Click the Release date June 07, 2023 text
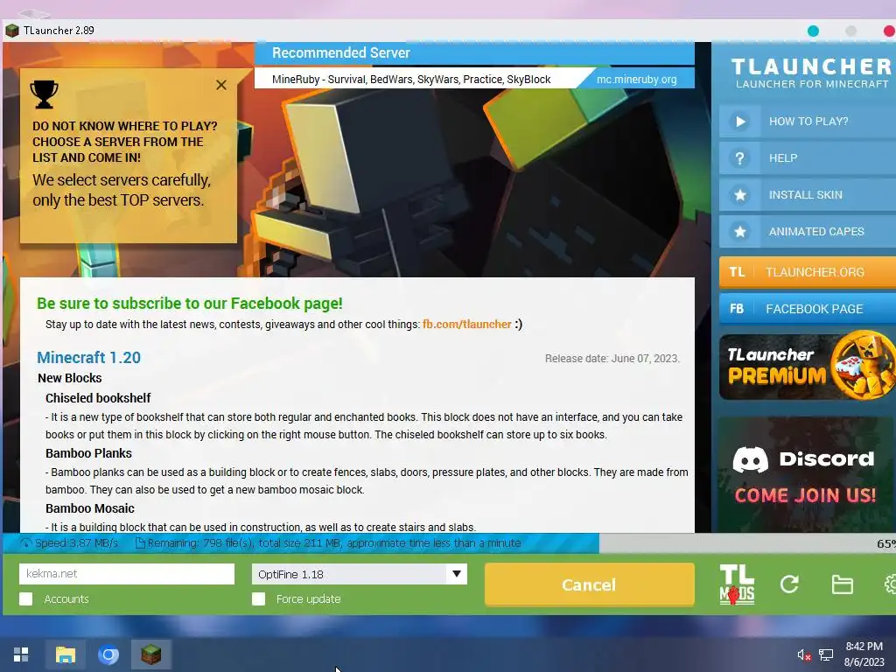Screen dimensions: 896x672 coord(612,358)
